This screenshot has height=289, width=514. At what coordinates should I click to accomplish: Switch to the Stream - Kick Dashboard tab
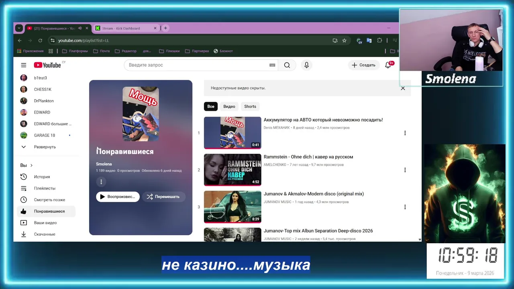pos(126,28)
